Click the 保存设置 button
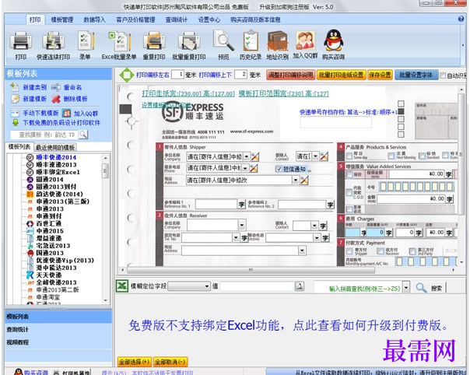The image size is (470, 375). point(380,75)
